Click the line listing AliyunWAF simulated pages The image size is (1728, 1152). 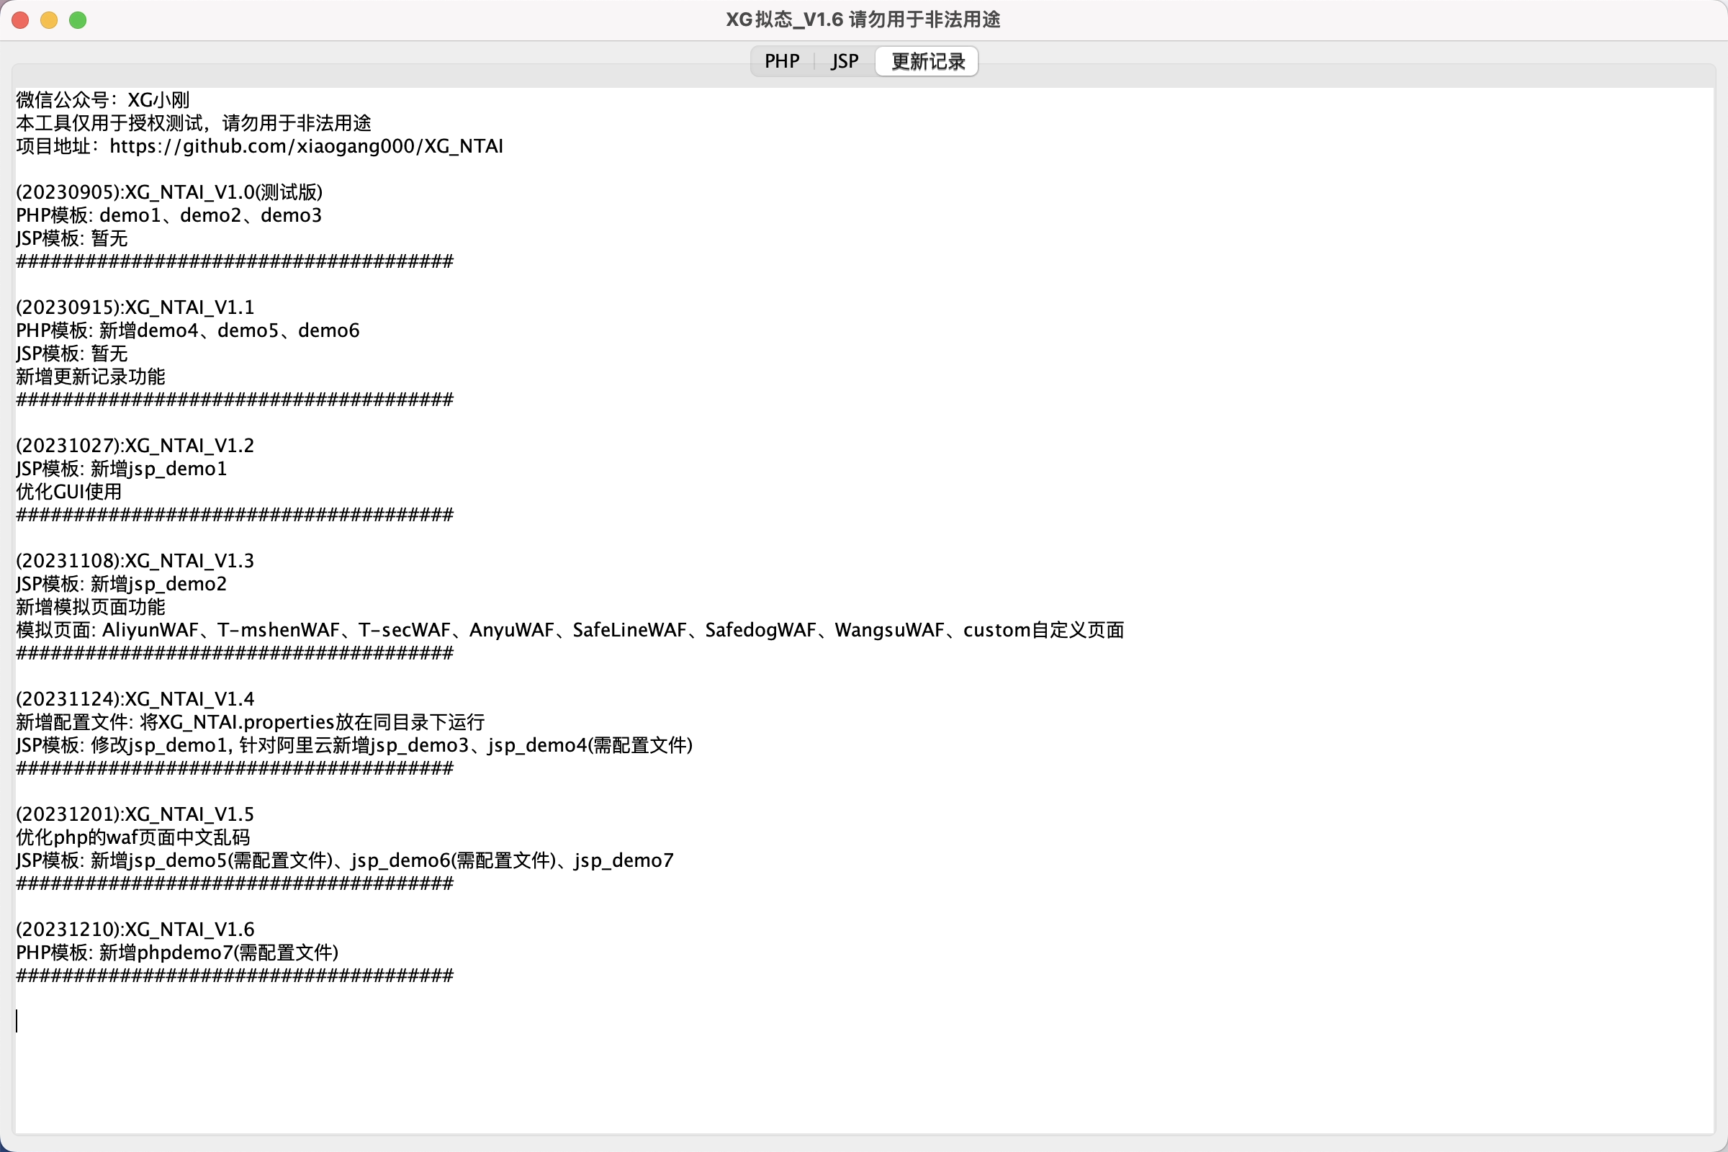(x=570, y=631)
